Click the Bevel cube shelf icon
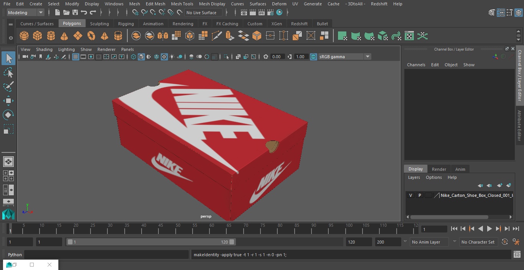The image size is (524, 270). 257,36
